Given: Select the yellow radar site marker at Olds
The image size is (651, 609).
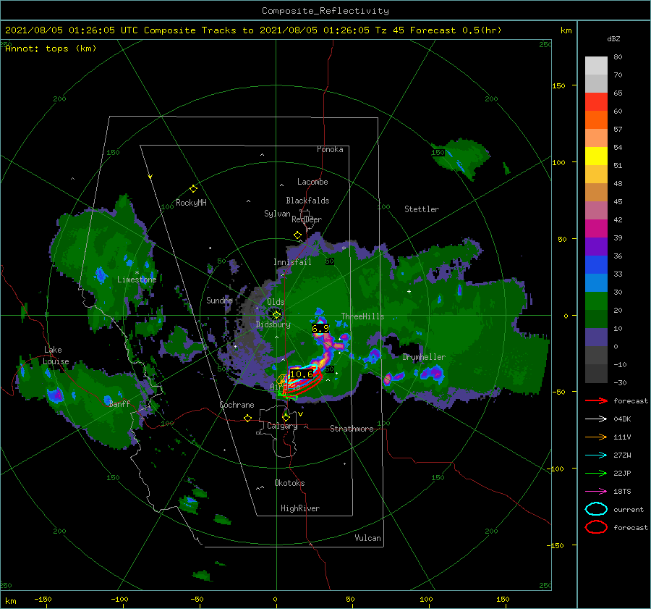Looking at the screenshot, I should pyautogui.click(x=276, y=315).
